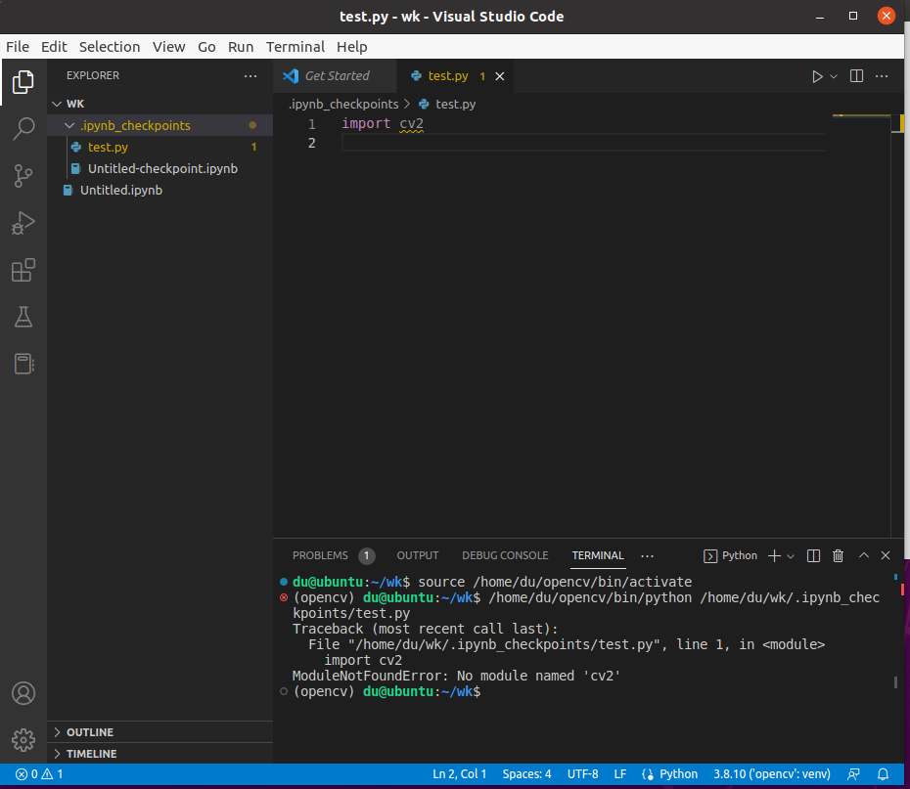This screenshot has height=789, width=910.
Task: Open the Extensions view
Action: click(23, 270)
